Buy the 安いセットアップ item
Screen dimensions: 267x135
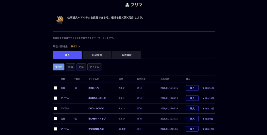(192, 119)
